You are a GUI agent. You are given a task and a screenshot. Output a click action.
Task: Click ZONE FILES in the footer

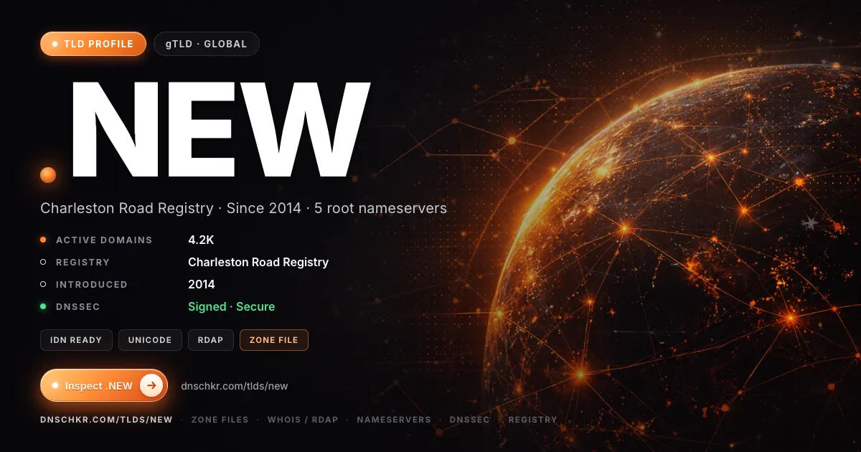tap(220, 420)
